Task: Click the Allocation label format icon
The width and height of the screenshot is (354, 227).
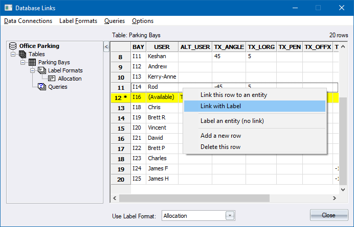Action: coord(52,79)
